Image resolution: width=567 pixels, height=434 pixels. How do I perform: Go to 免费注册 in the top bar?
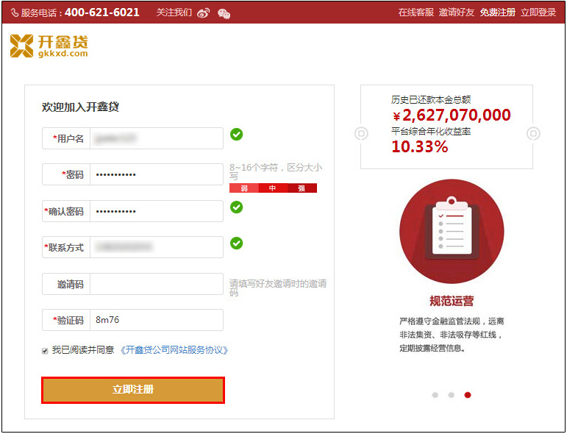pyautogui.click(x=498, y=13)
